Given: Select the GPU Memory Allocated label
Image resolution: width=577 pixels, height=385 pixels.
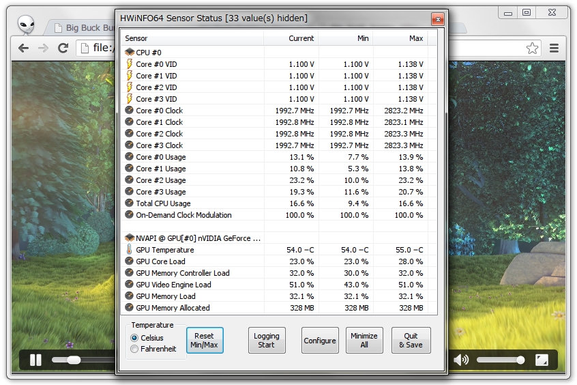Looking at the screenshot, I should [x=173, y=308].
